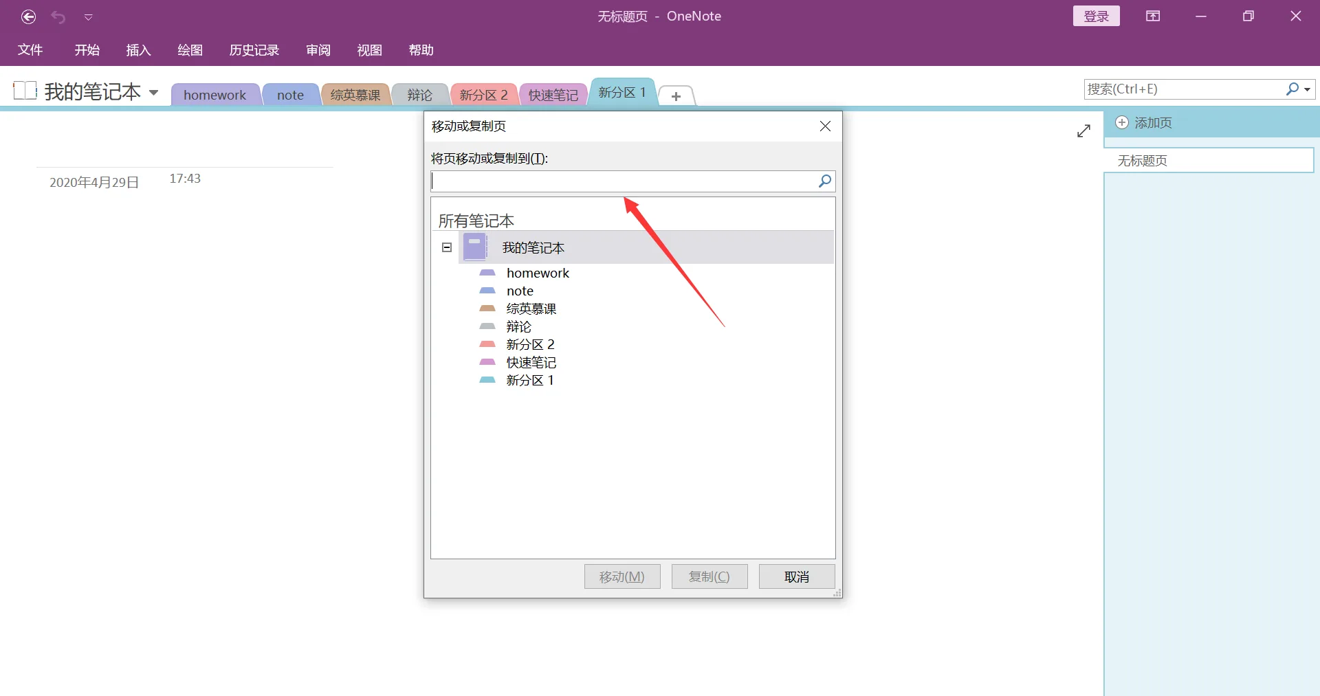Close the OneNote window
Viewport: 1320px width, 696px height.
tap(1296, 16)
